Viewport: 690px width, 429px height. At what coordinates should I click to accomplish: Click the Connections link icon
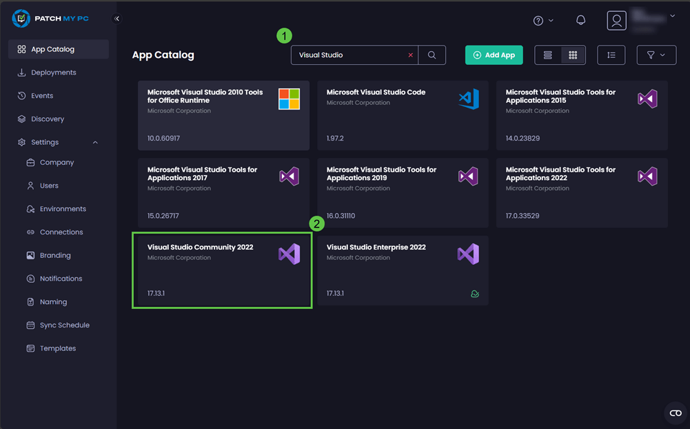click(x=30, y=232)
